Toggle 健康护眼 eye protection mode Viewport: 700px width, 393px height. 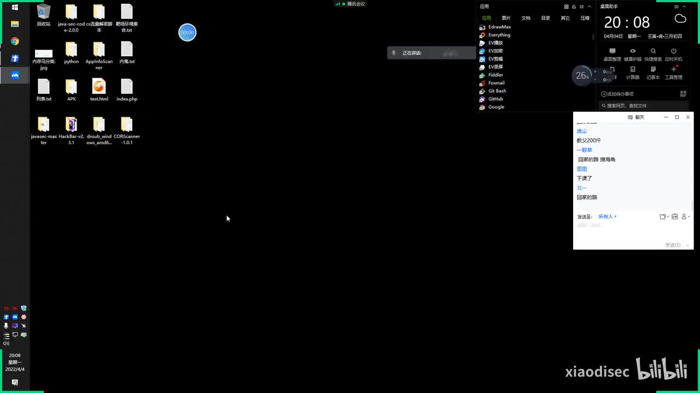pyautogui.click(x=633, y=55)
